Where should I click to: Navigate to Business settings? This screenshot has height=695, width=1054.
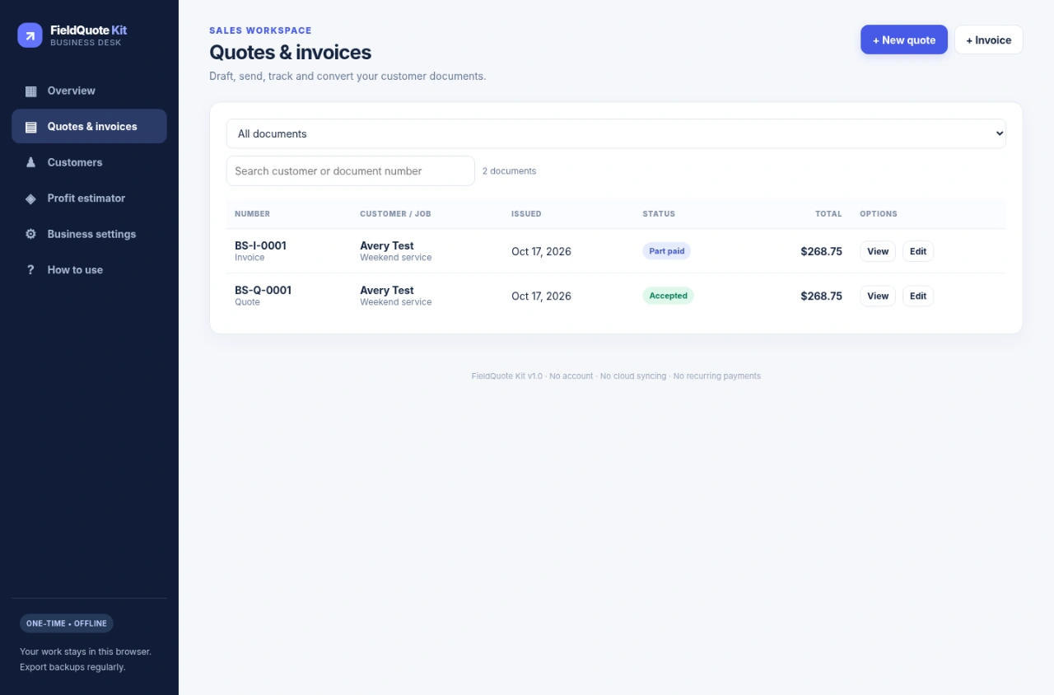89,234
